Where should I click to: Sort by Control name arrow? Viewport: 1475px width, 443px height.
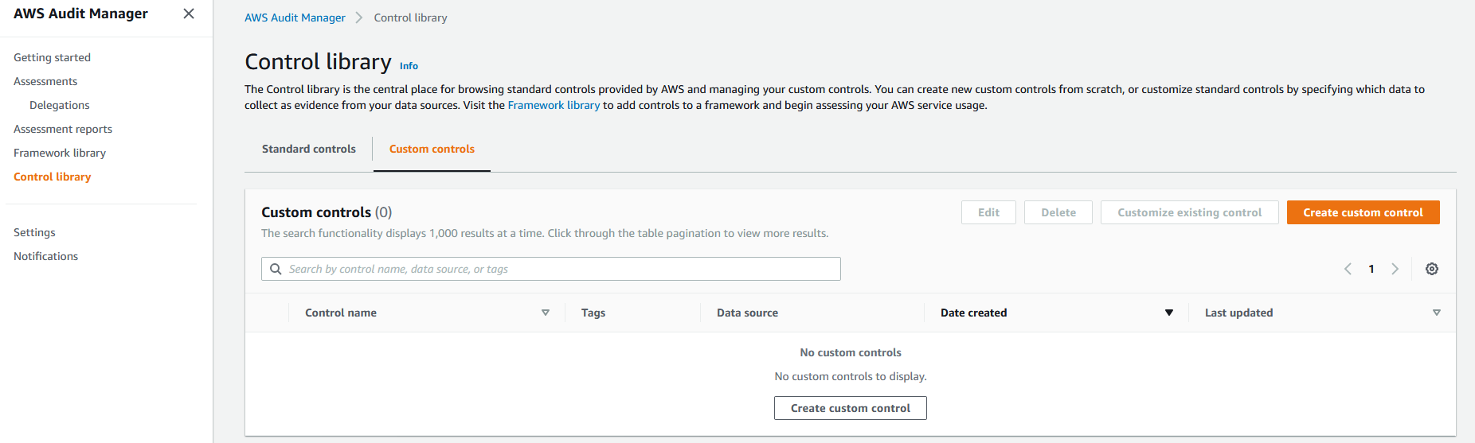pos(546,313)
